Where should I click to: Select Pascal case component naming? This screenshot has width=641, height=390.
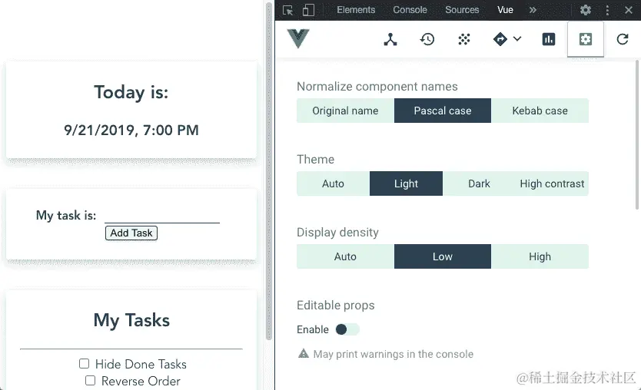point(443,111)
